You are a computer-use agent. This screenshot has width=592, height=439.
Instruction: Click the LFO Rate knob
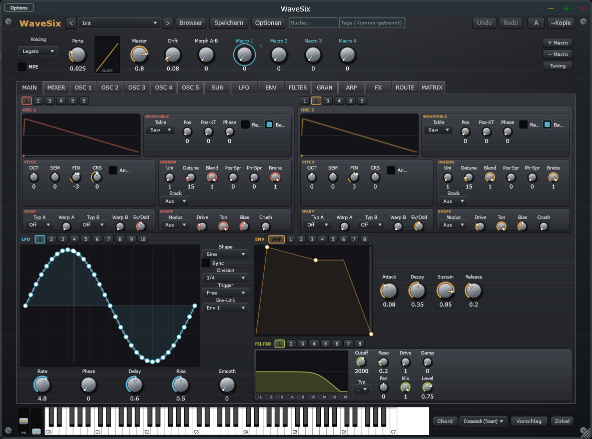click(42, 384)
